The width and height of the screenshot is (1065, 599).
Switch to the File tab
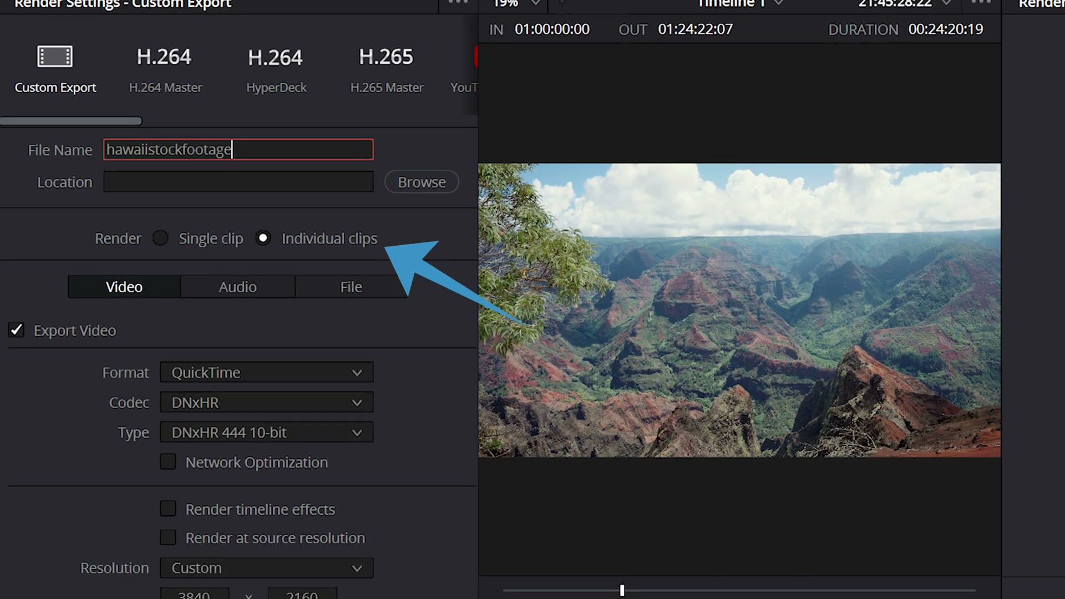[x=351, y=287]
